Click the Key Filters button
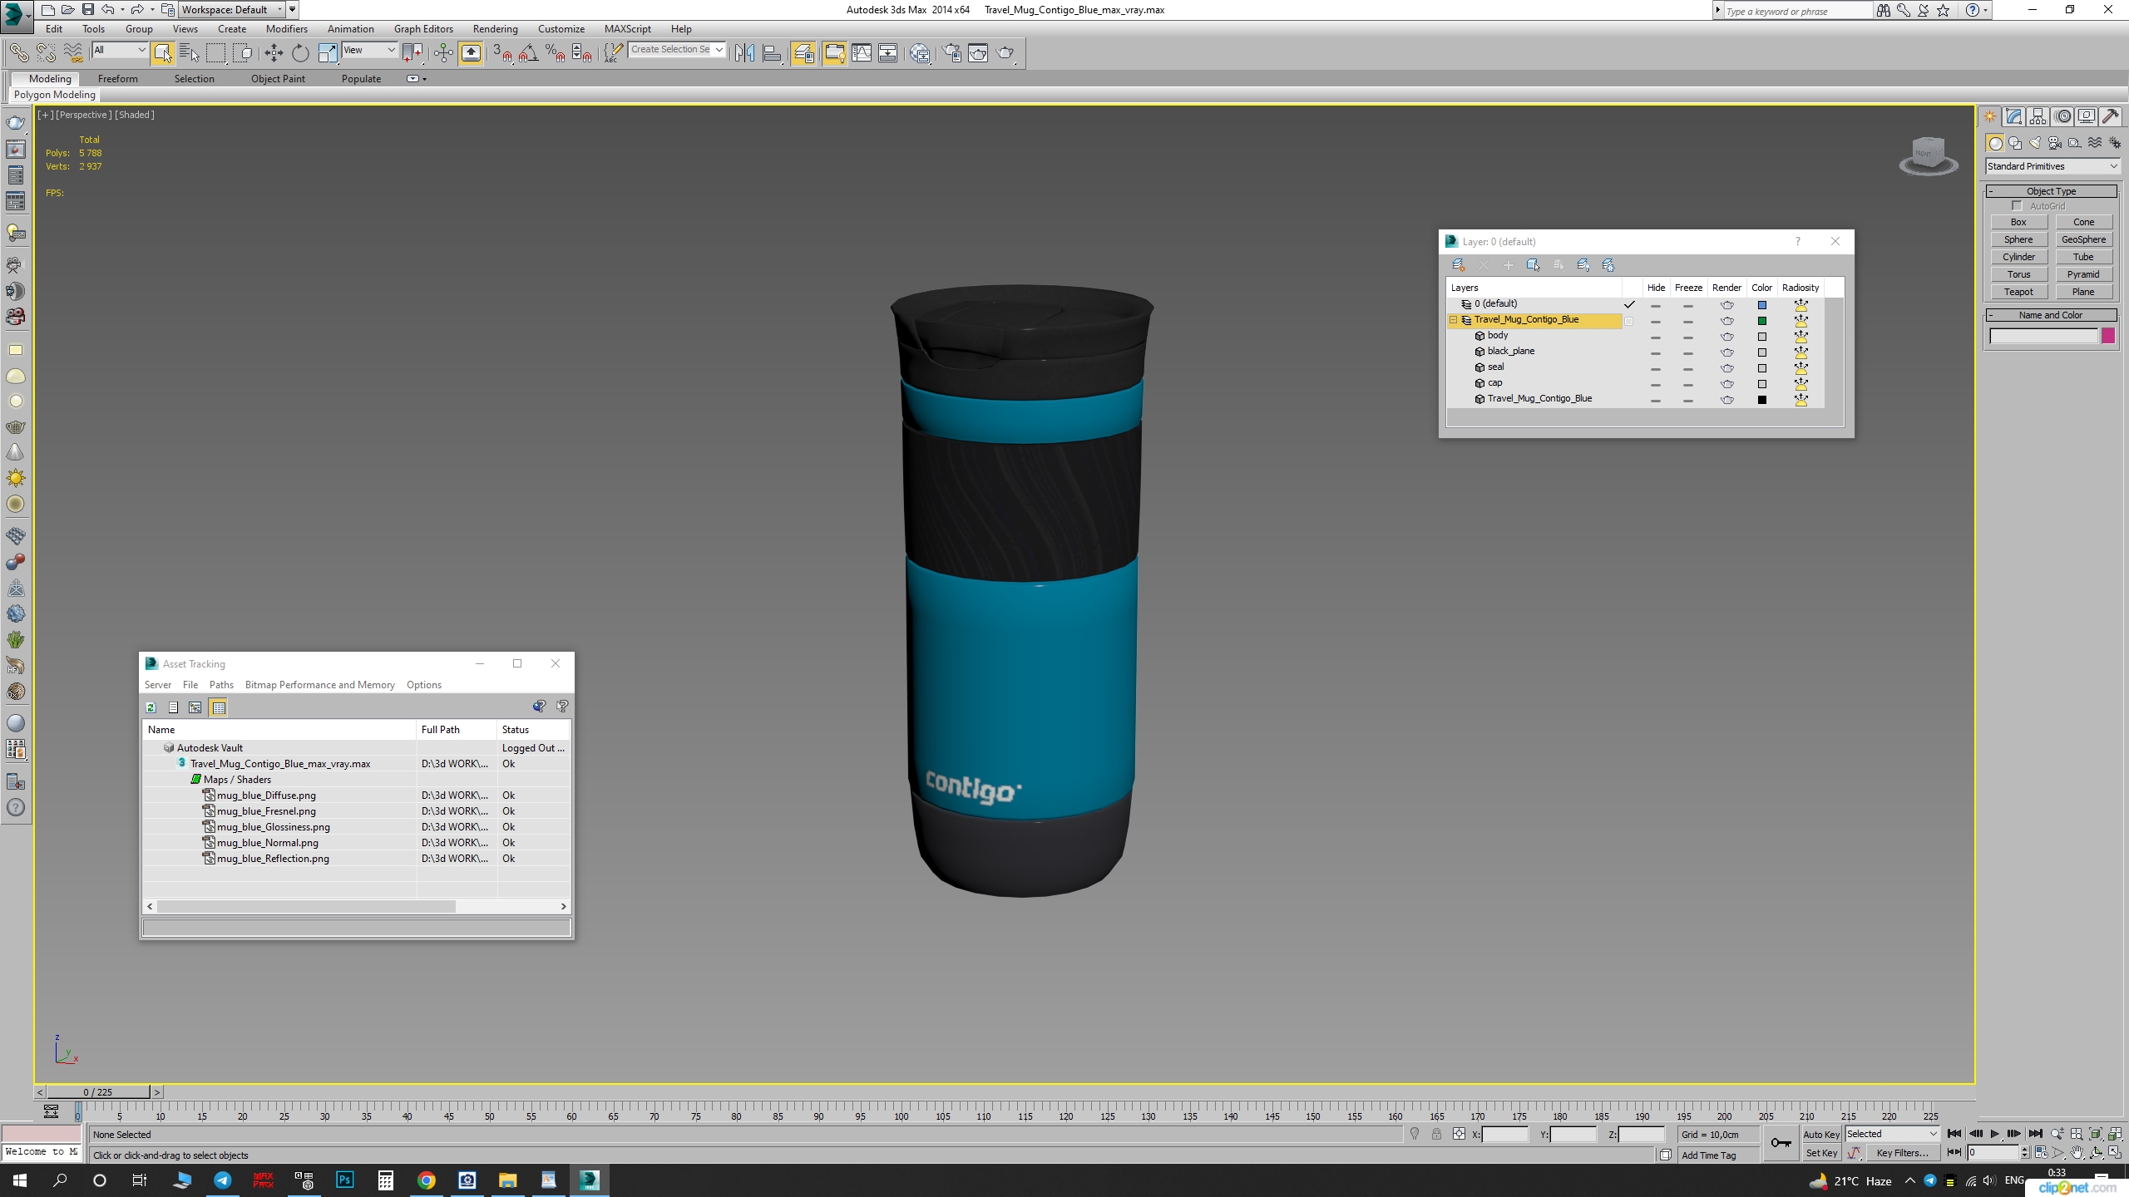The width and height of the screenshot is (2129, 1197). (1902, 1153)
